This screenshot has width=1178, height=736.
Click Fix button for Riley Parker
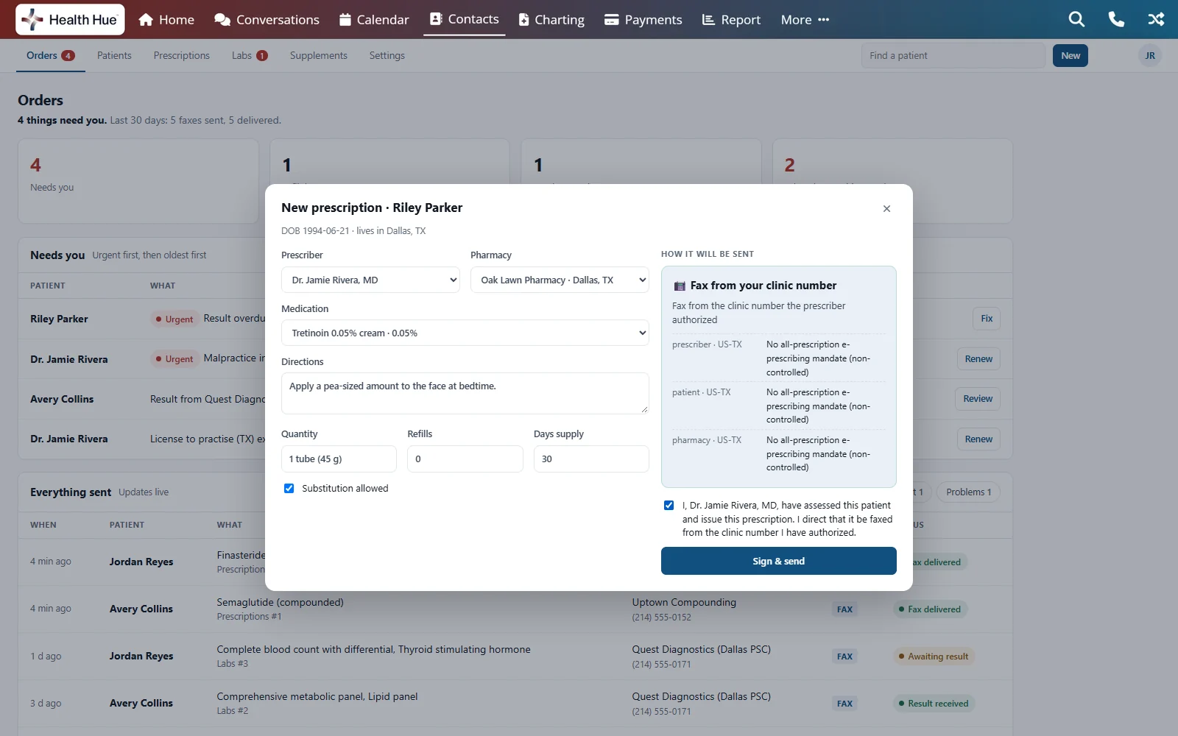tap(987, 319)
